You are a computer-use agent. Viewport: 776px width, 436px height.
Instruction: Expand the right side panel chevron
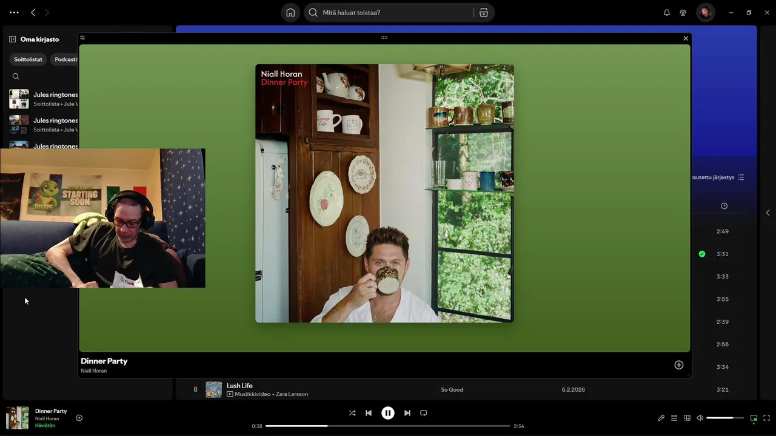click(768, 213)
